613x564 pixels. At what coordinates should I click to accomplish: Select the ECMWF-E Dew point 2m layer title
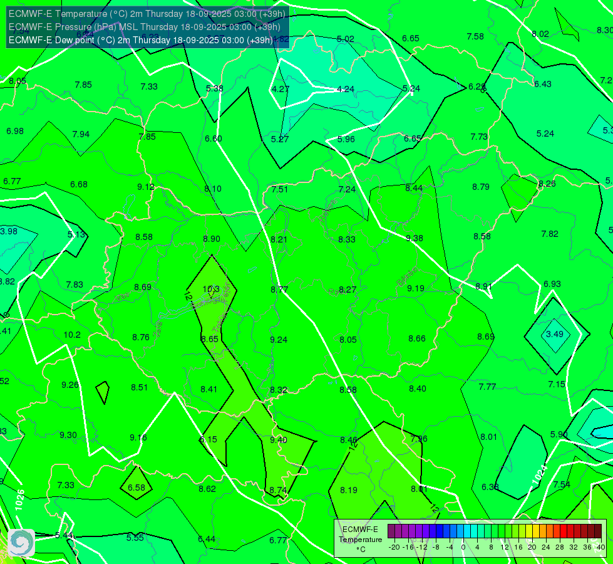pos(141,40)
